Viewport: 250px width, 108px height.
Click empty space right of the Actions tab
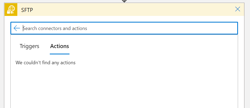[x=149, y=46]
